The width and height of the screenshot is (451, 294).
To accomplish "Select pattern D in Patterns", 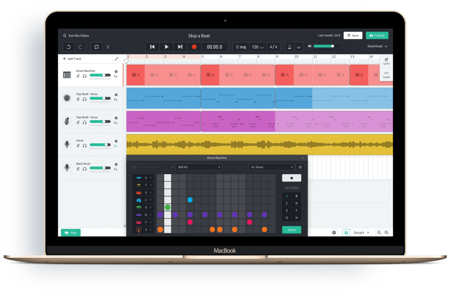I will (296, 203).
